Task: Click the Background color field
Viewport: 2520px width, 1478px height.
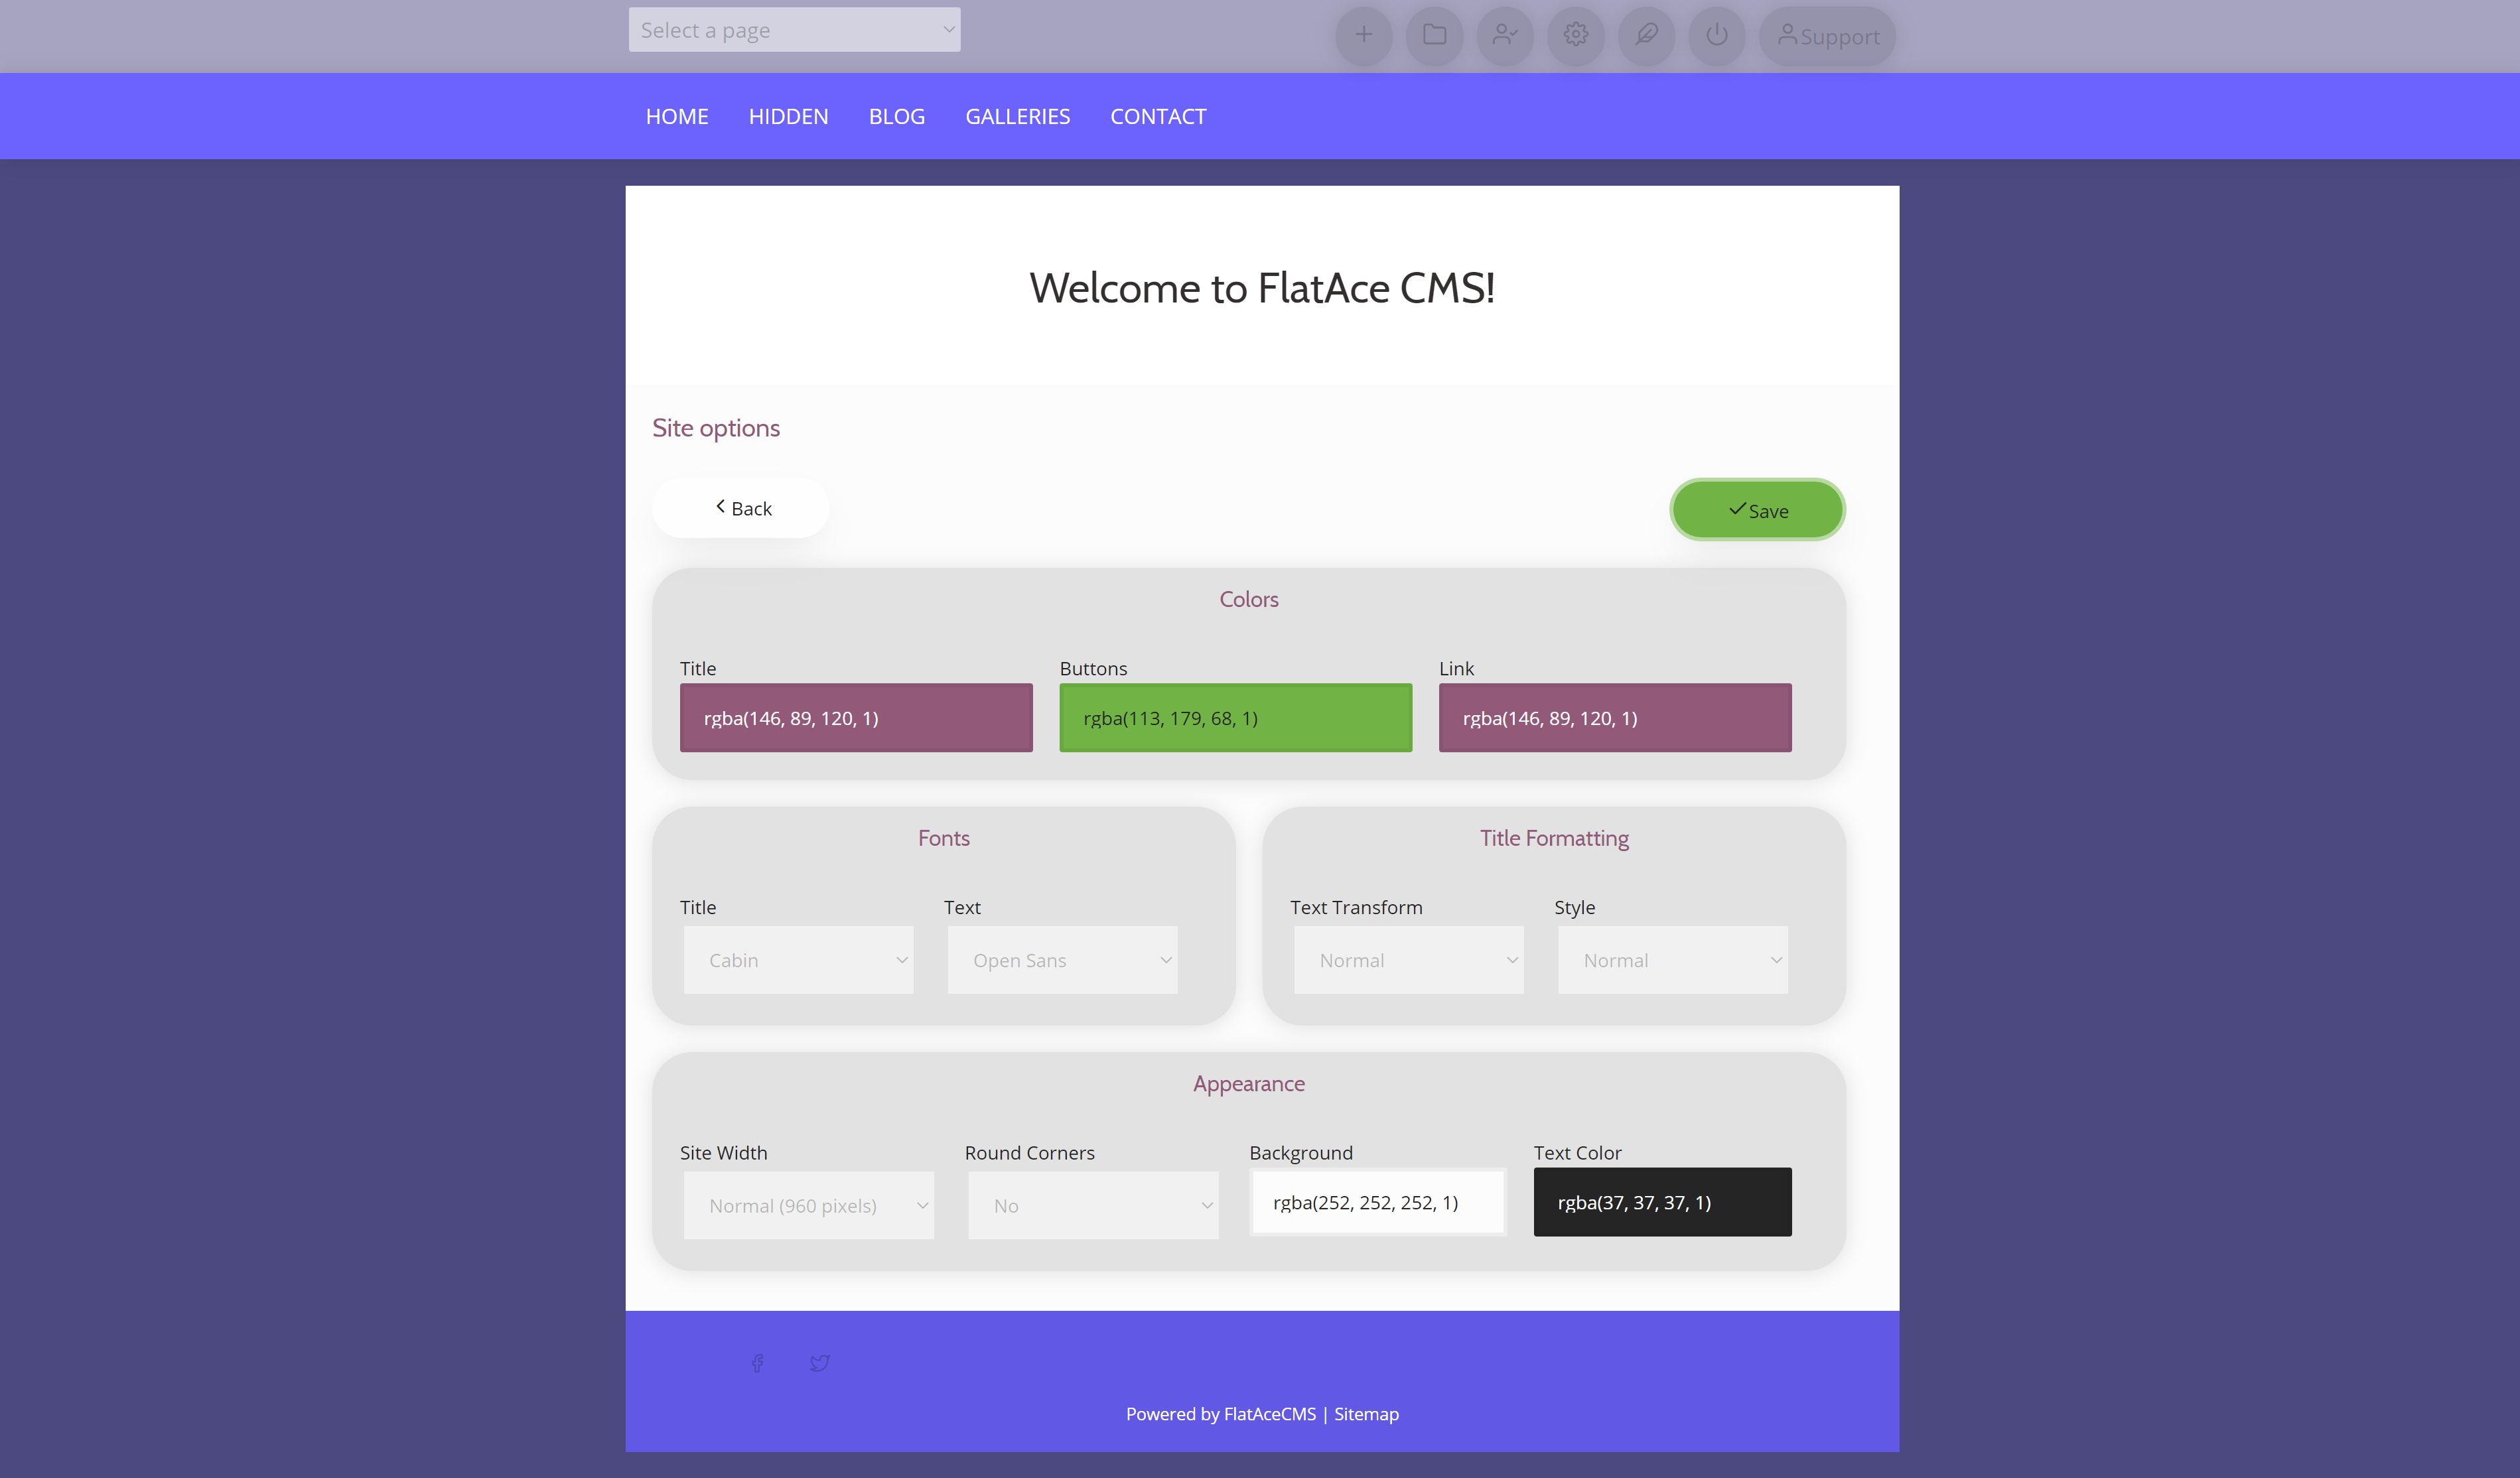Action: 1378,1202
